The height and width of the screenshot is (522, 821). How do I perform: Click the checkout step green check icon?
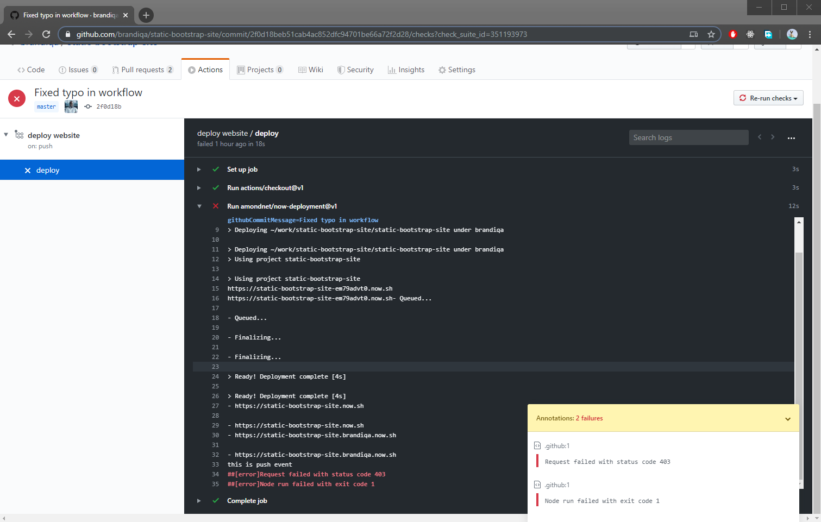(216, 188)
